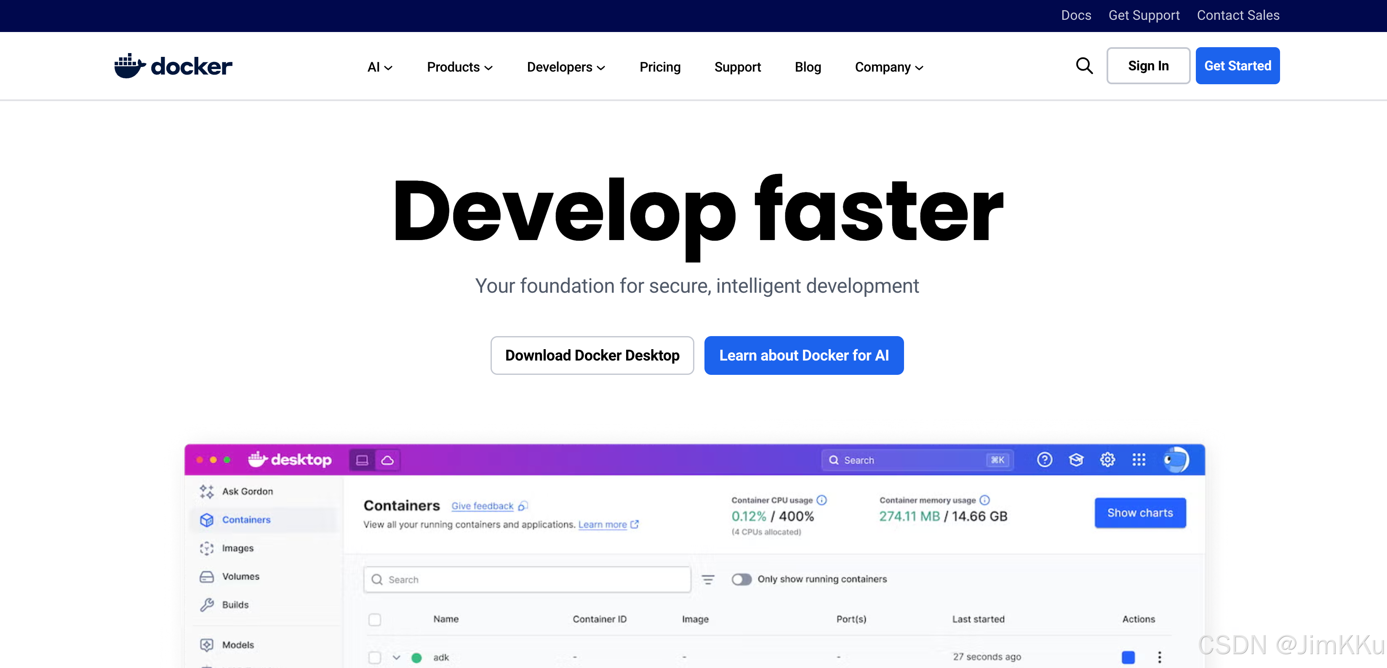Expand the AI navigation menu
1387x668 pixels.
(380, 67)
